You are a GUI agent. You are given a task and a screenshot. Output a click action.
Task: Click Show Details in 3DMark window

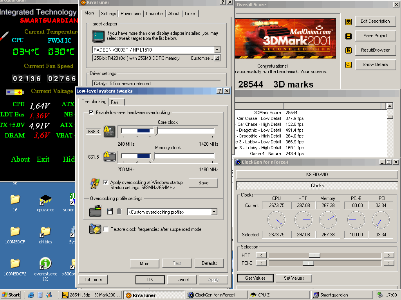(x=375, y=64)
